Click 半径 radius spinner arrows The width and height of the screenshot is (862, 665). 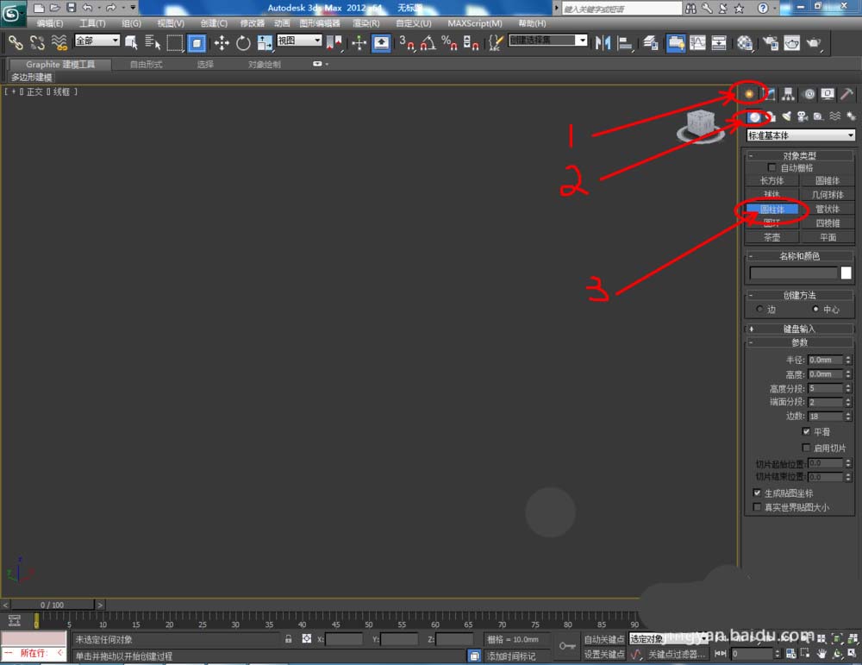pos(848,360)
